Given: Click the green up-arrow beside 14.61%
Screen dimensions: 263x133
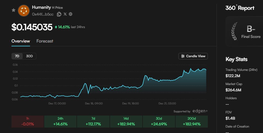Looking at the screenshot, I should pos(56,27).
